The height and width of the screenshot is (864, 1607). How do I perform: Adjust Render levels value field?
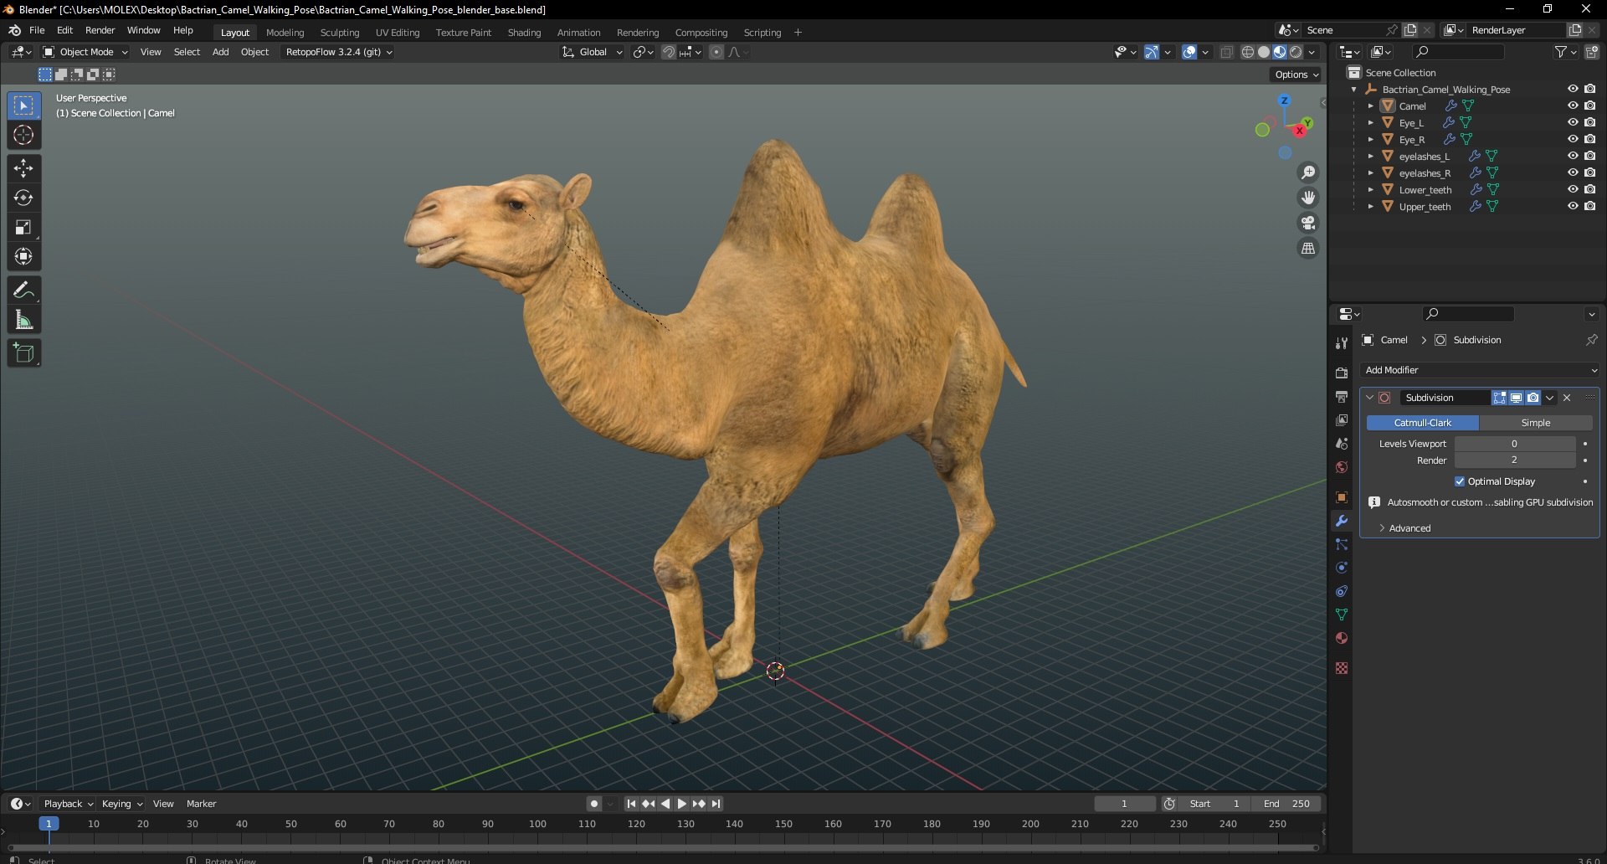(1514, 460)
